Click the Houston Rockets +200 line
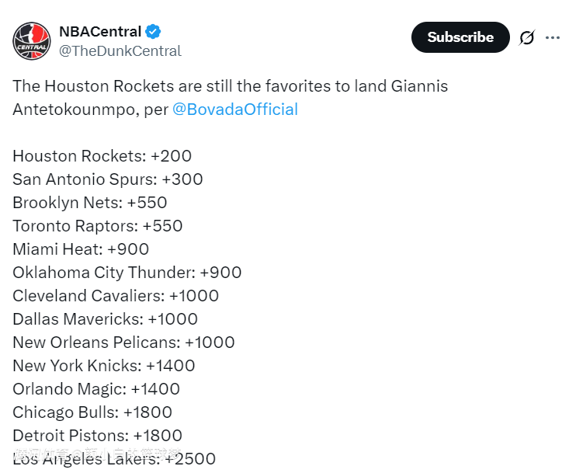Screen dimensions: 562x473 click(102, 156)
